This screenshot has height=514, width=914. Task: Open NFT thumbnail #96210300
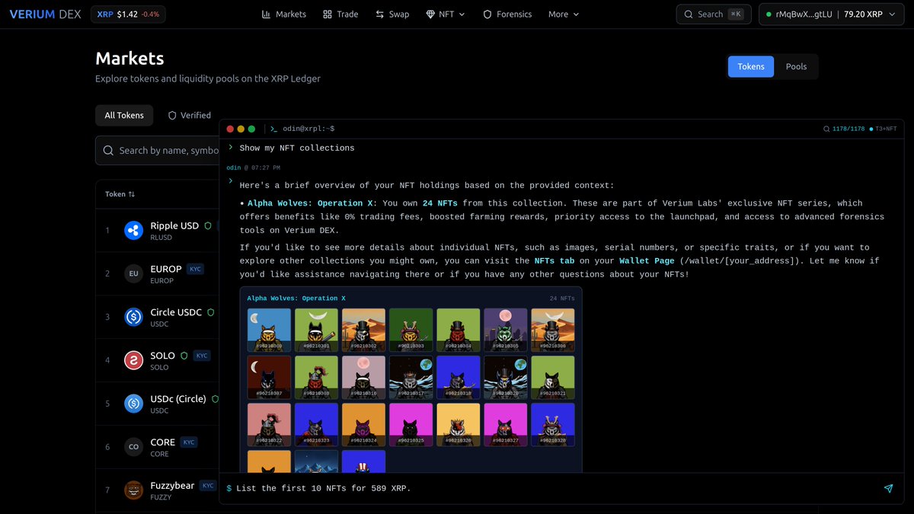point(269,330)
